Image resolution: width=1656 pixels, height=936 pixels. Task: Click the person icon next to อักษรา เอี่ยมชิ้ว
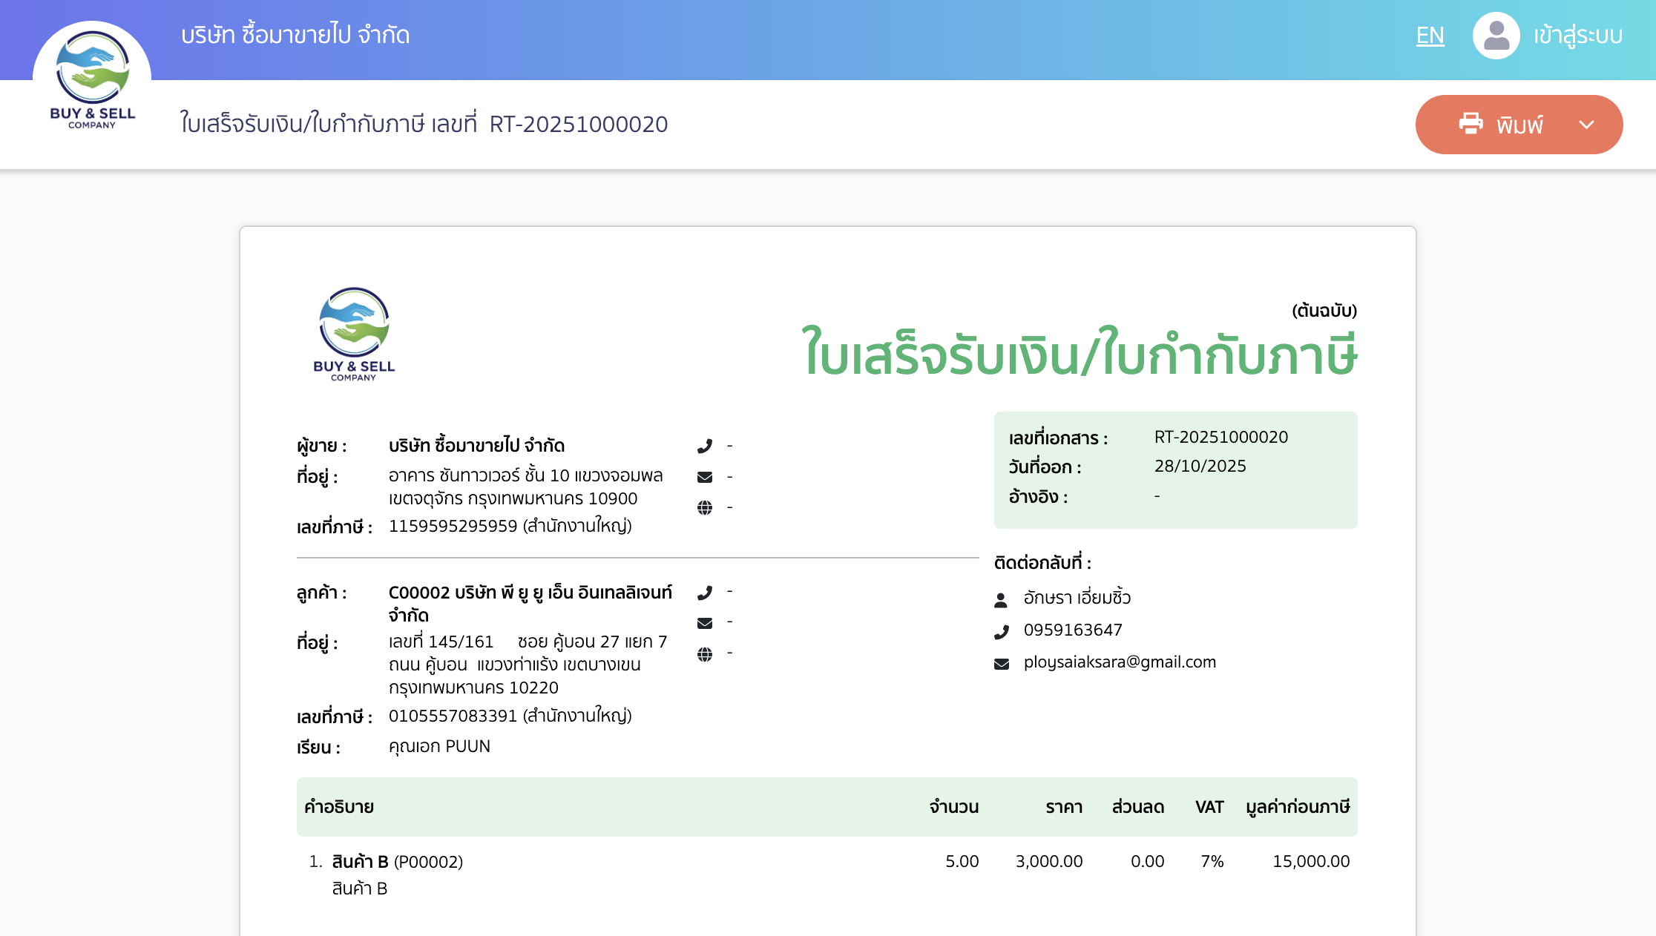pos(1002,598)
